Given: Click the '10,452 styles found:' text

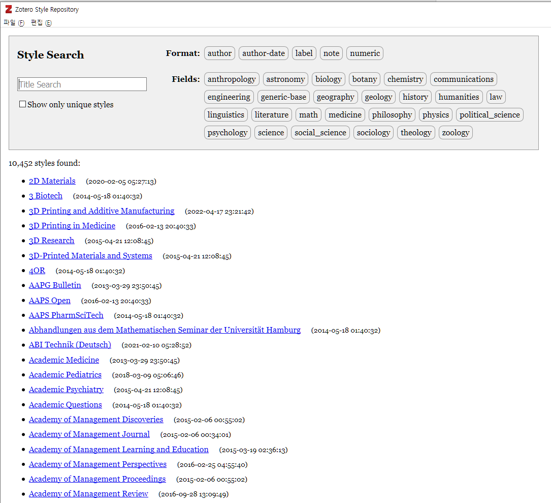Looking at the screenshot, I should coord(44,163).
